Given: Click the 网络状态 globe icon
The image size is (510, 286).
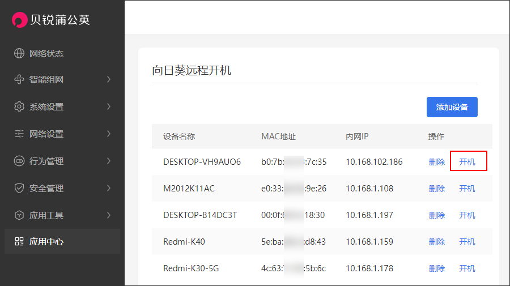Looking at the screenshot, I should coord(19,53).
